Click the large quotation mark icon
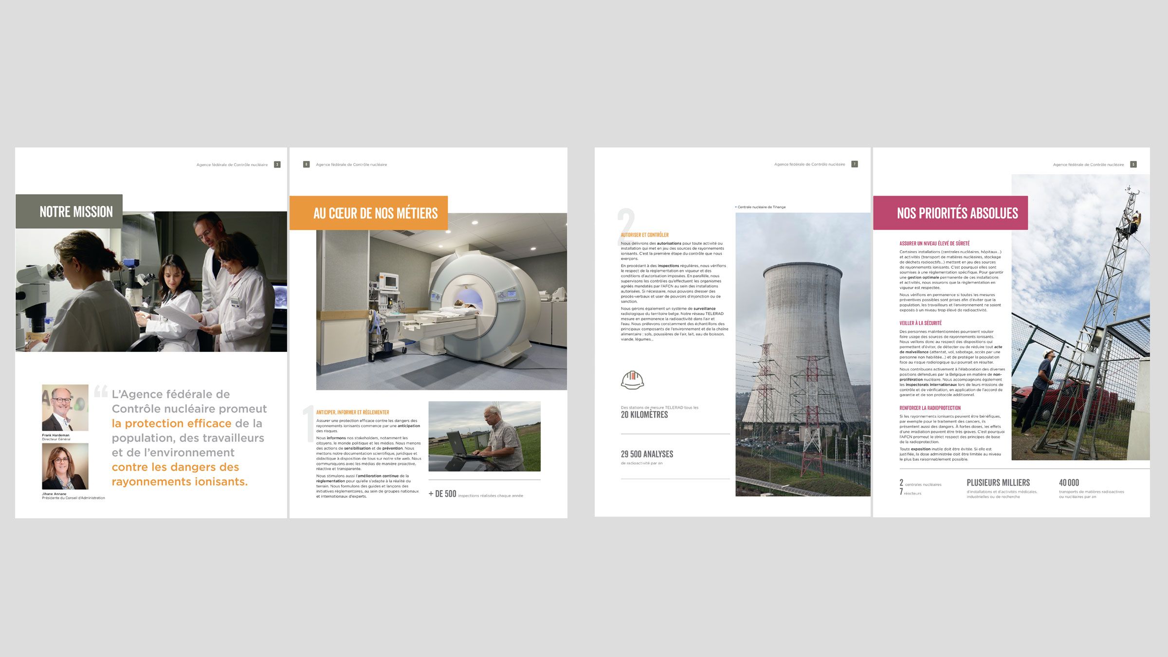The height and width of the screenshot is (657, 1168). click(101, 391)
